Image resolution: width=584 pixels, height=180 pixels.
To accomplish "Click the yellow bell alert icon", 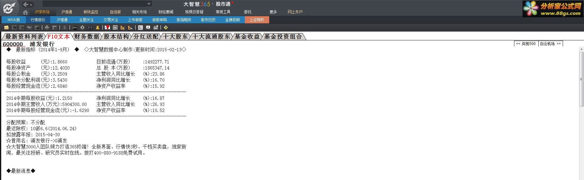I will (x=98, y=28).
